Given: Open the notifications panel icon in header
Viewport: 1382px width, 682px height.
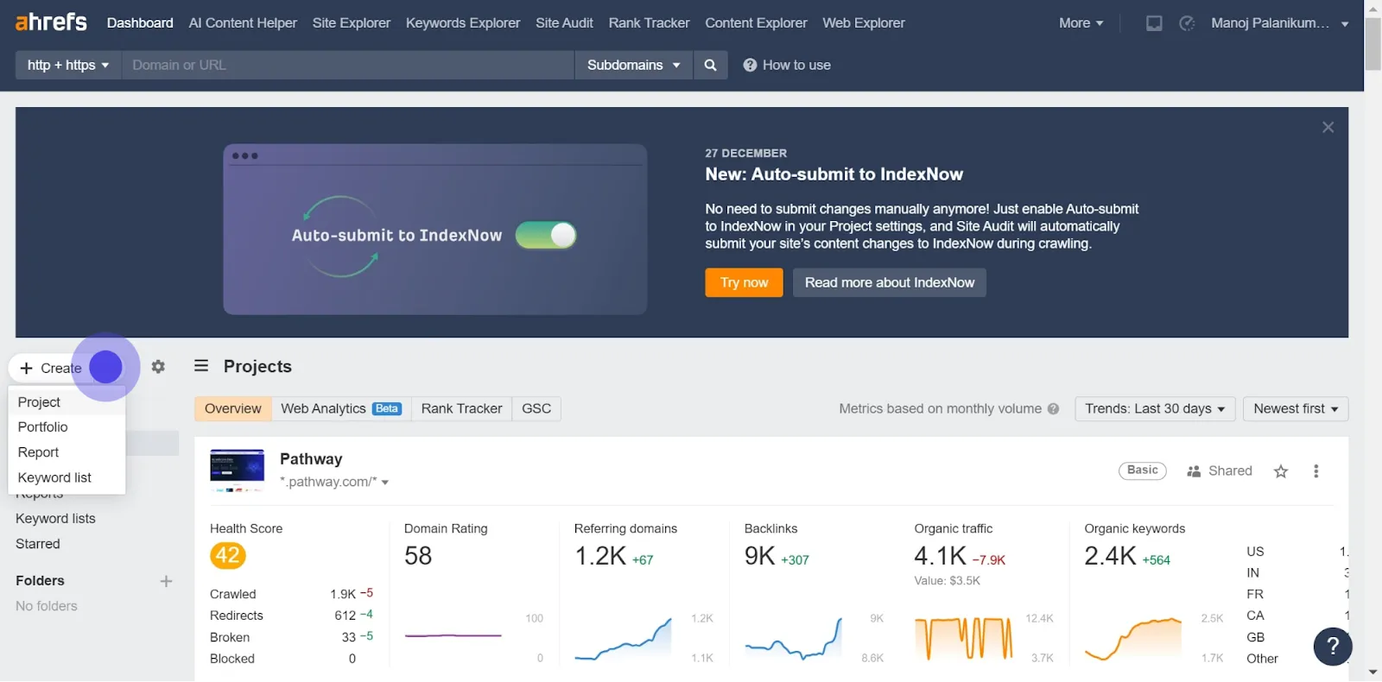Looking at the screenshot, I should (x=1154, y=23).
